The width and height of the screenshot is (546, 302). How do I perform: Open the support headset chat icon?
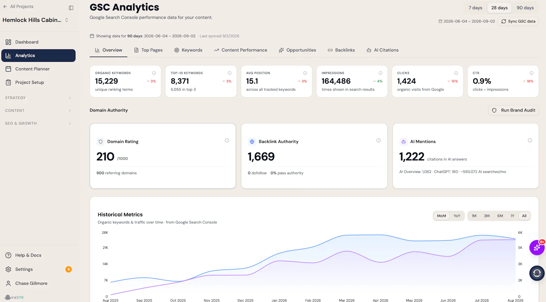(537, 273)
